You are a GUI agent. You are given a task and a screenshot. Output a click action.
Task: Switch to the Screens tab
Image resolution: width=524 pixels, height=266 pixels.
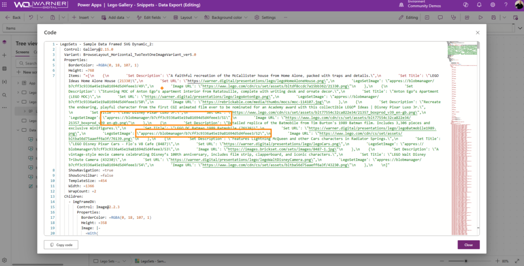coord(23,52)
